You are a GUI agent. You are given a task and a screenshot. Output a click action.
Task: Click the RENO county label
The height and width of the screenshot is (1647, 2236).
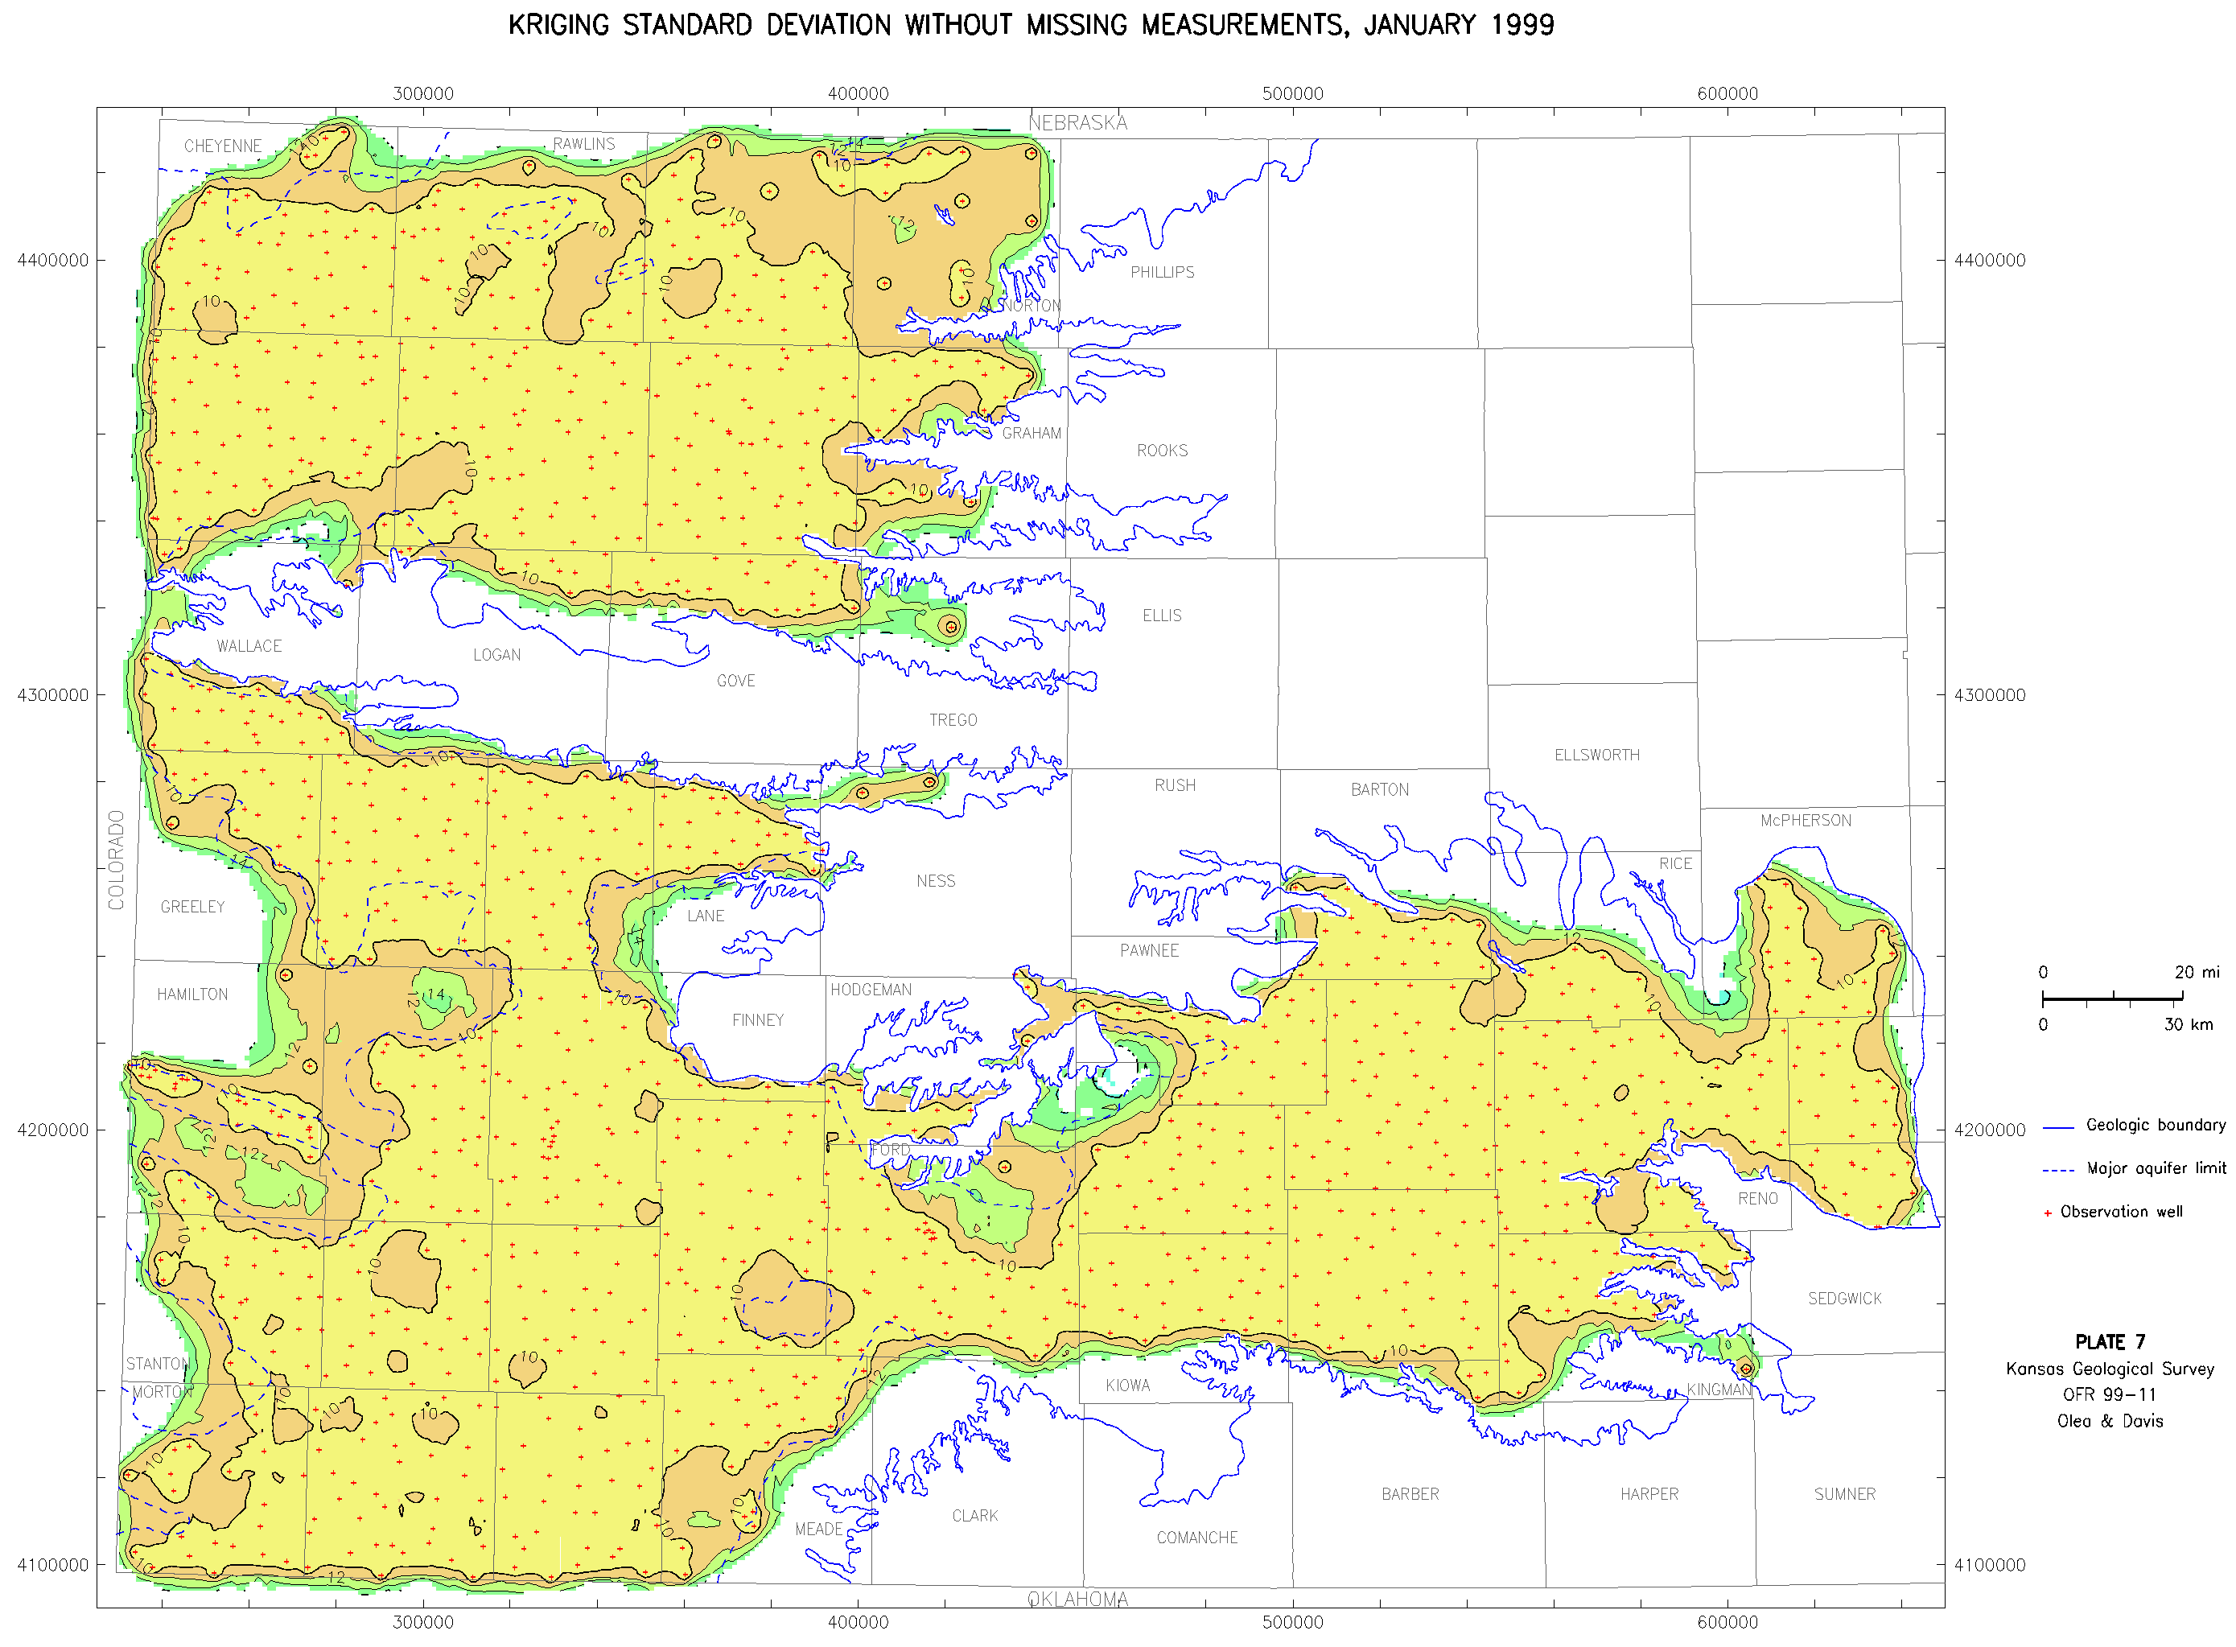[x=1757, y=1198]
